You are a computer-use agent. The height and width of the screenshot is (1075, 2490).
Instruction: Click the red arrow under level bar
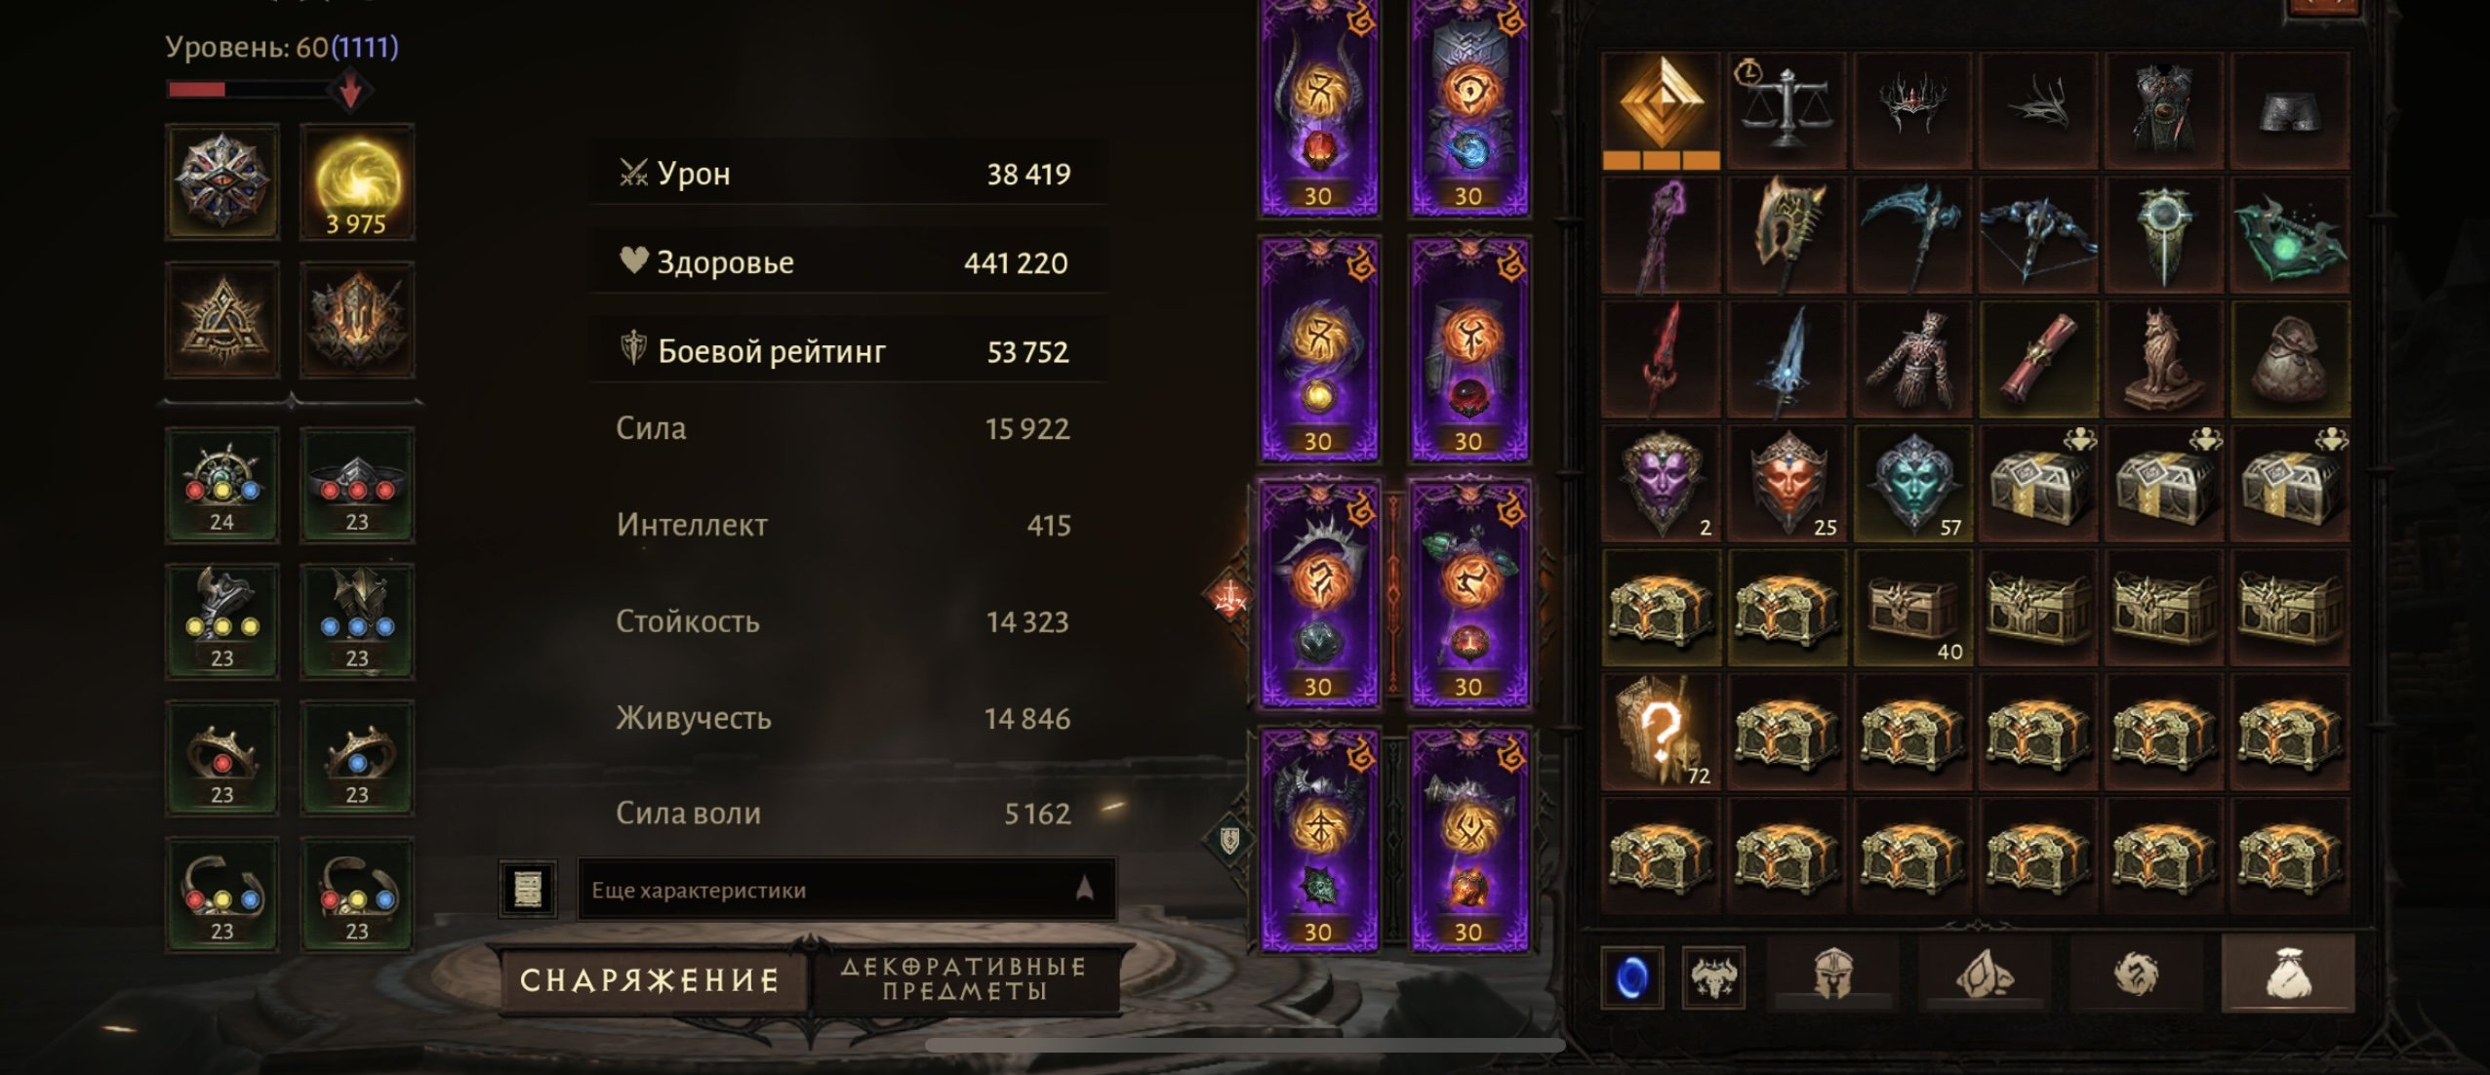coord(350,91)
